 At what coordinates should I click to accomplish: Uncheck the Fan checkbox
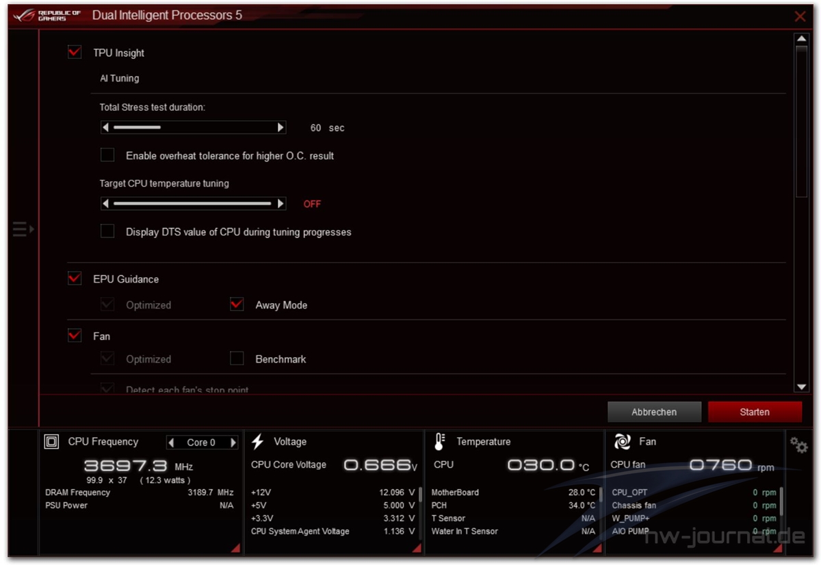coord(75,336)
